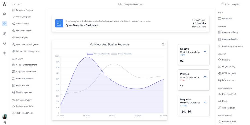Screen dimensions: 250x125
Task: Select Vulnerability Management menu item
Action: [x=28, y=51]
